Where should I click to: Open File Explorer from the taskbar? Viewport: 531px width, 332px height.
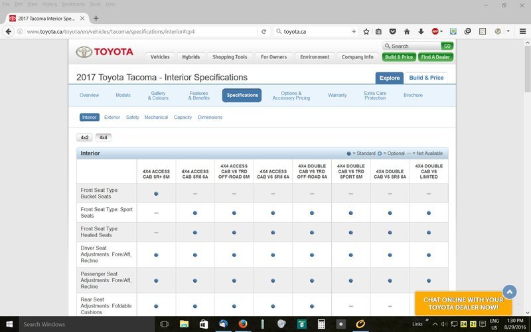pyautogui.click(x=184, y=324)
